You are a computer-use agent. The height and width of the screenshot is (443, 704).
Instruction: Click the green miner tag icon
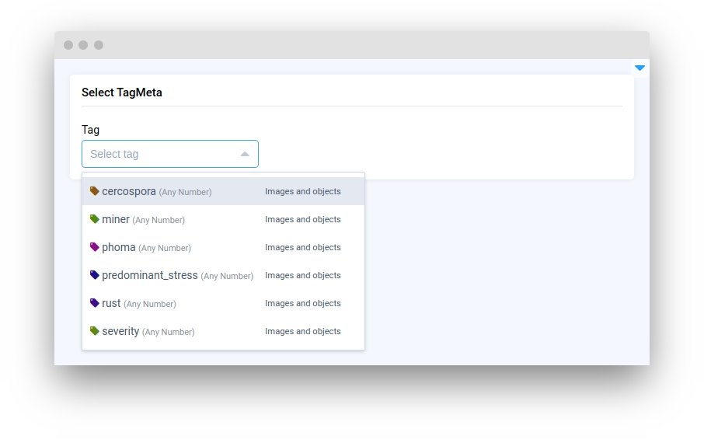[x=95, y=219]
